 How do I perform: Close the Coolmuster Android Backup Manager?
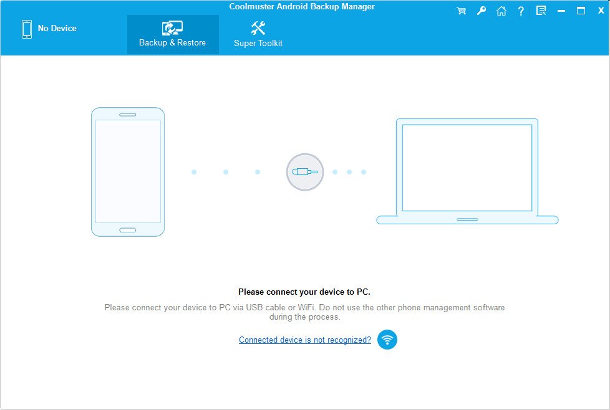(x=601, y=11)
